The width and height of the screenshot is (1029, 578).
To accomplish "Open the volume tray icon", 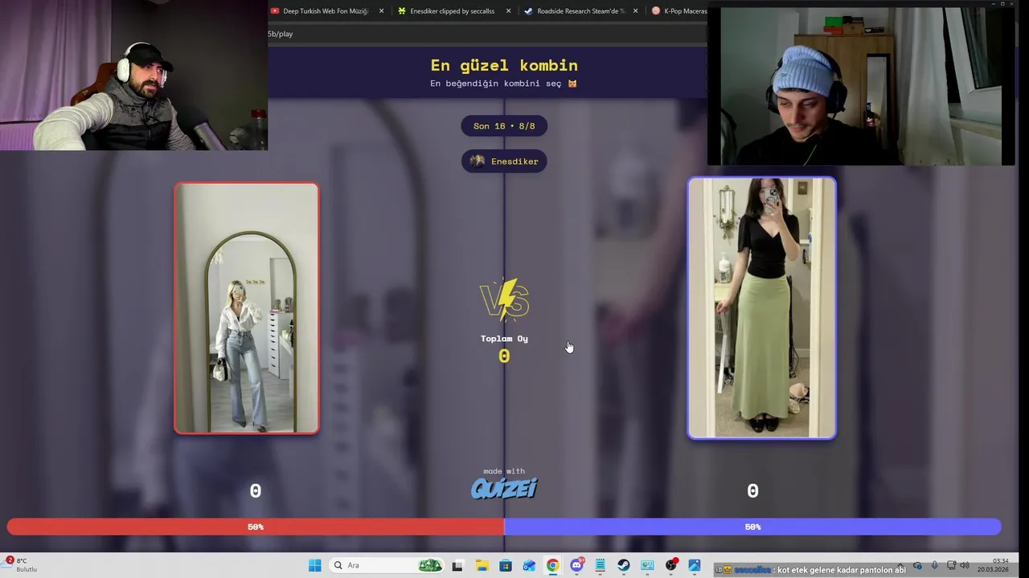I will [965, 566].
